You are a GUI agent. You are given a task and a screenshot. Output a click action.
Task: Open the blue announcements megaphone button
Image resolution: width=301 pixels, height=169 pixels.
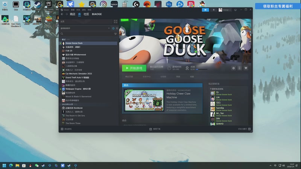(205, 10)
